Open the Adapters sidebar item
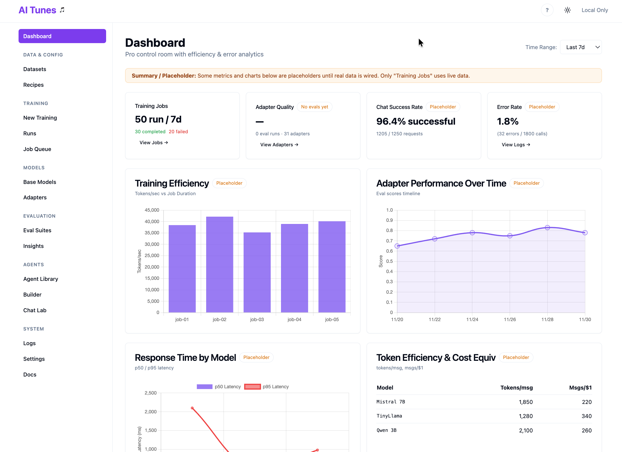The image size is (622, 452). [35, 197]
